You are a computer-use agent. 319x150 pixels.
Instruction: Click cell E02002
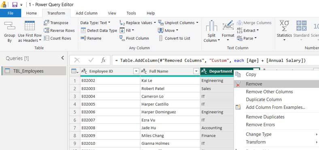pyautogui.click(x=110, y=81)
